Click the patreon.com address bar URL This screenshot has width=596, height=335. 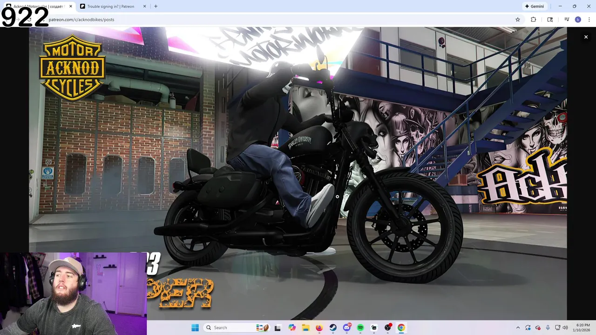pyautogui.click(x=81, y=20)
